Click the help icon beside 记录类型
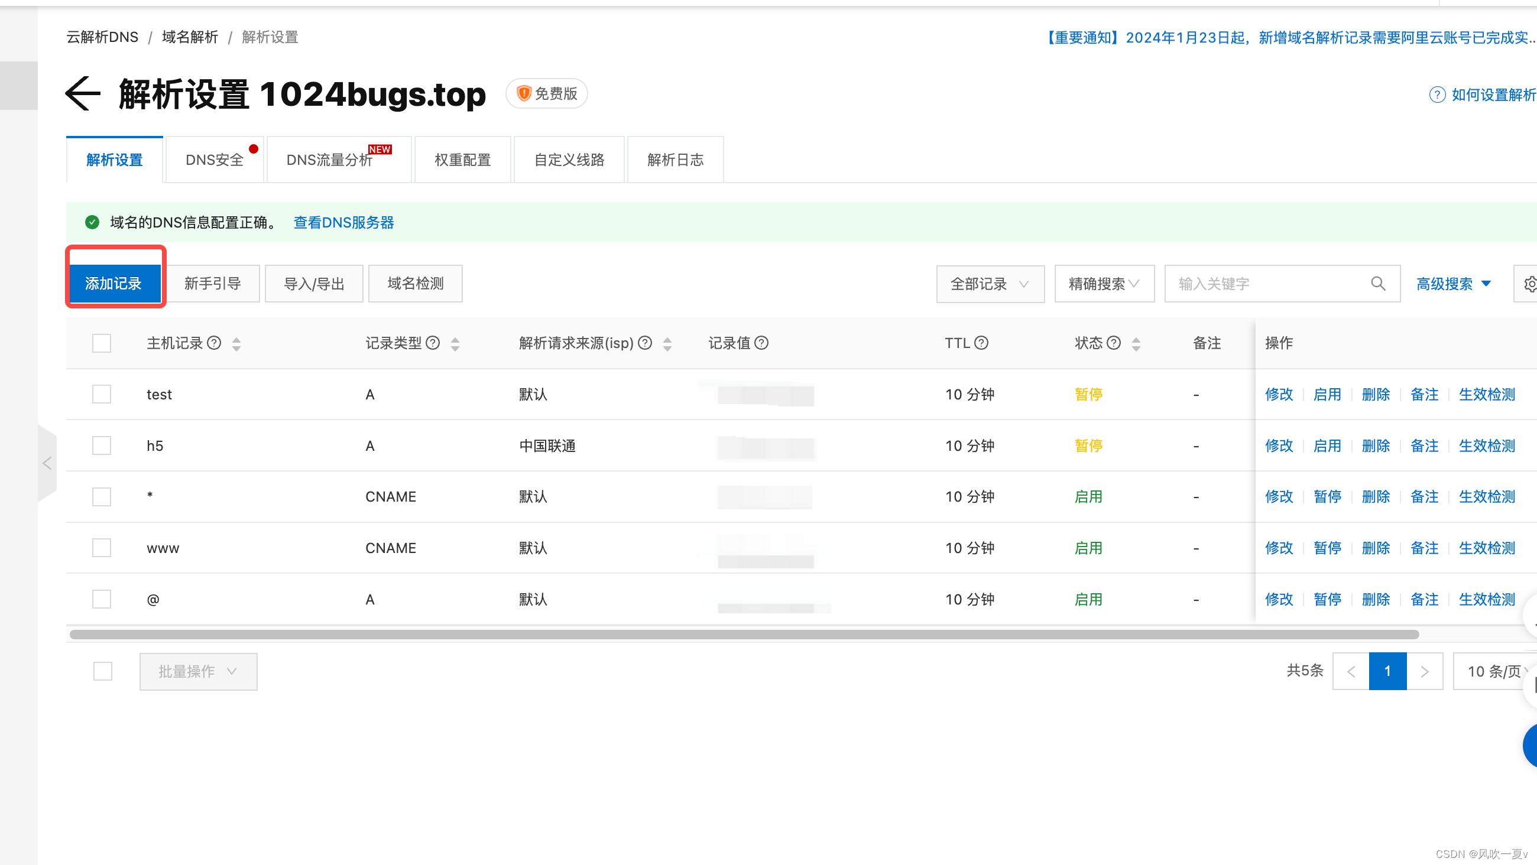The image size is (1537, 865). [433, 343]
